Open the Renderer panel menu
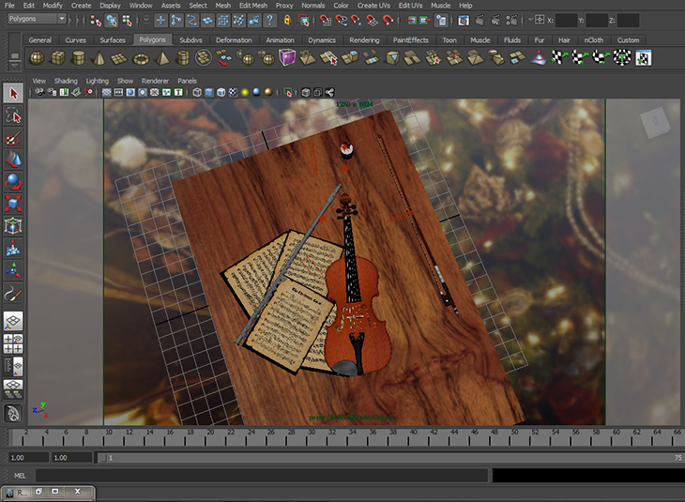 click(x=155, y=81)
